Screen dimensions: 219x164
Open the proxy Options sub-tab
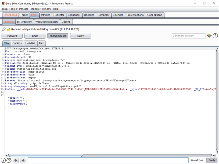click(x=66, y=22)
